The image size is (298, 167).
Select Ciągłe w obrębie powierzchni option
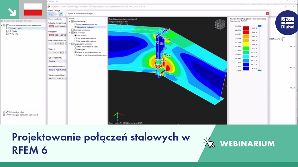coord(75,52)
